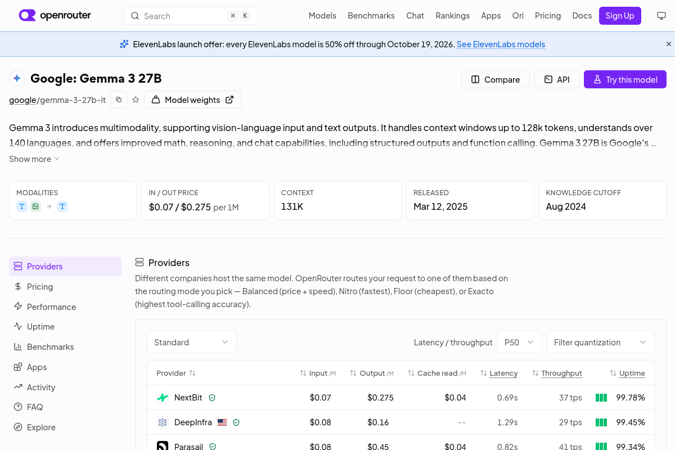The height and width of the screenshot is (450, 675).
Task: Open the Filter quantization dropdown
Action: 601,342
